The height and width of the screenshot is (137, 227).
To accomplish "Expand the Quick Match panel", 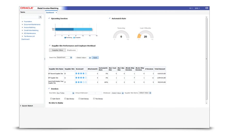I will tap(21, 106).
